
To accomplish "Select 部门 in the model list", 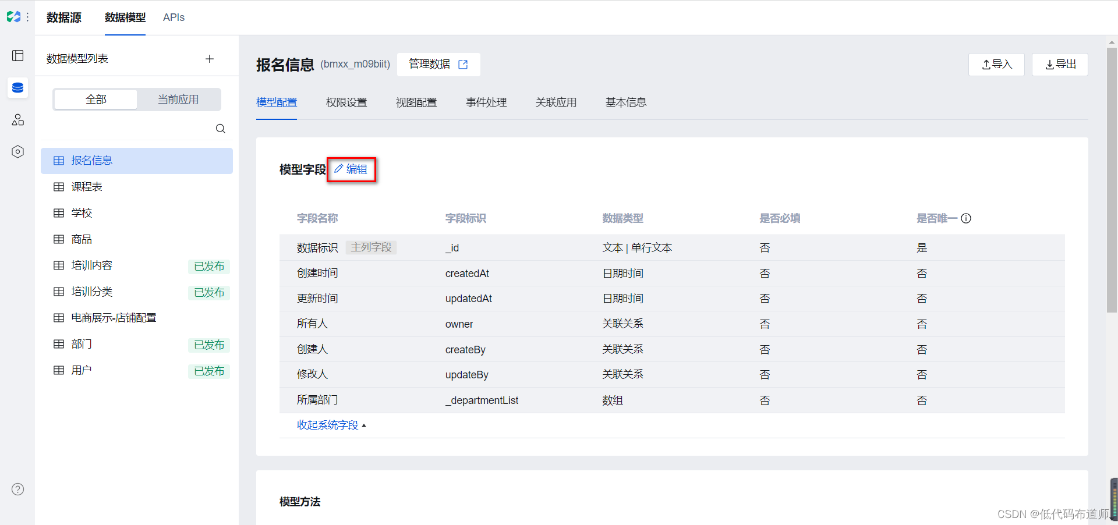I will click(137, 344).
